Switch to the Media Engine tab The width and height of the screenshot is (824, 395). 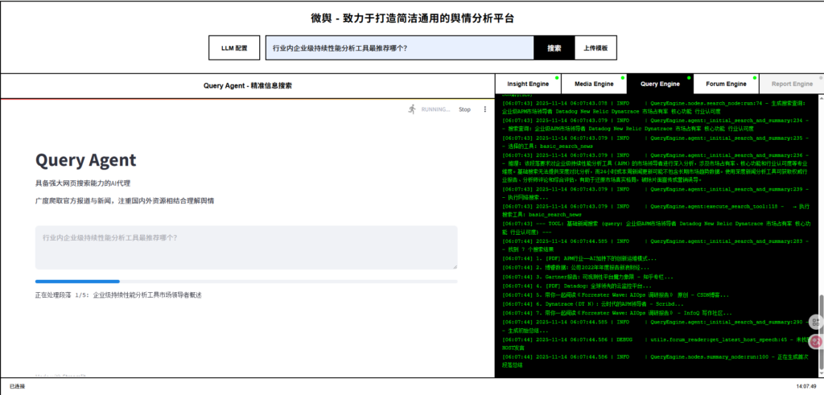point(594,84)
